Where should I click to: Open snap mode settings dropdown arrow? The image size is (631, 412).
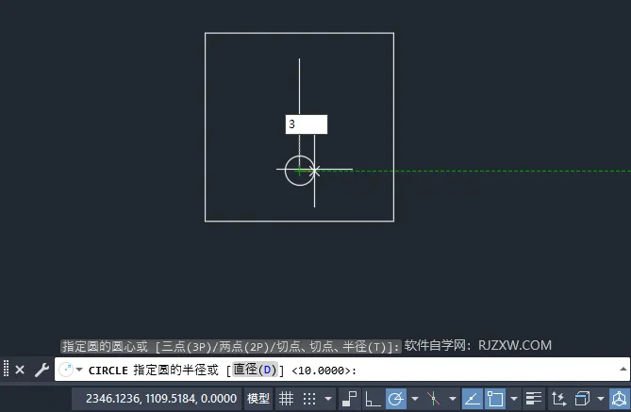coord(328,399)
